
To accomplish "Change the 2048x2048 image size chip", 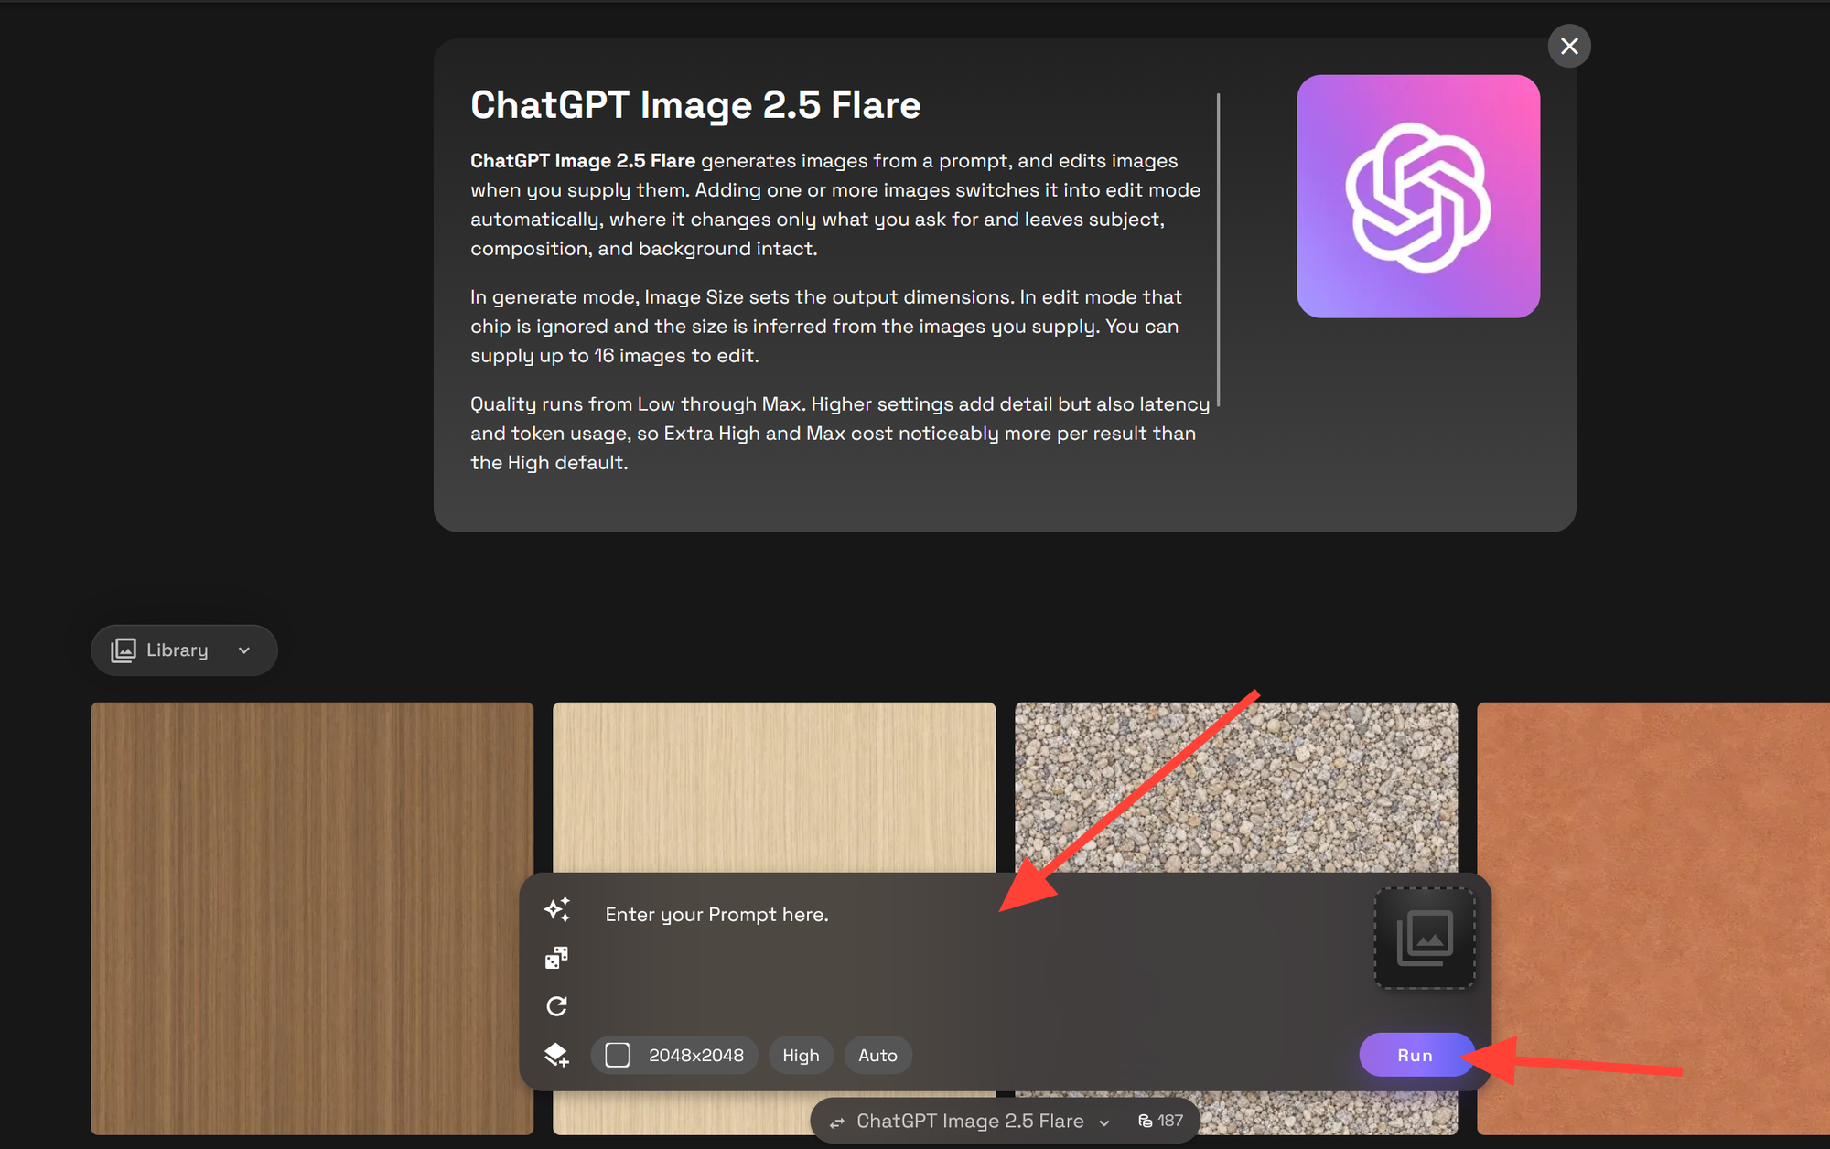I will (x=674, y=1055).
